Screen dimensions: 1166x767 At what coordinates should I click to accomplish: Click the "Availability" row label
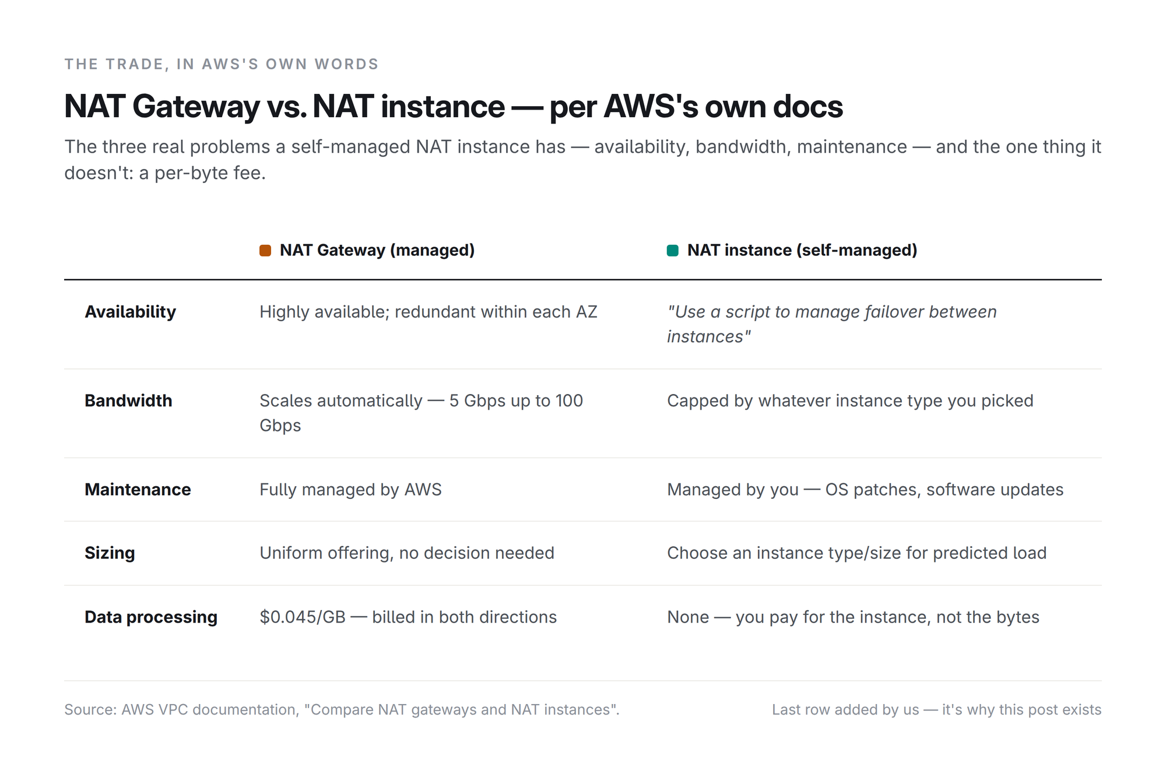(x=130, y=312)
